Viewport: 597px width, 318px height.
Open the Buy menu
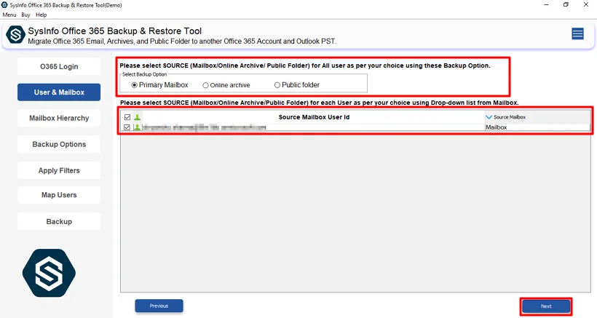pyautogui.click(x=25, y=15)
